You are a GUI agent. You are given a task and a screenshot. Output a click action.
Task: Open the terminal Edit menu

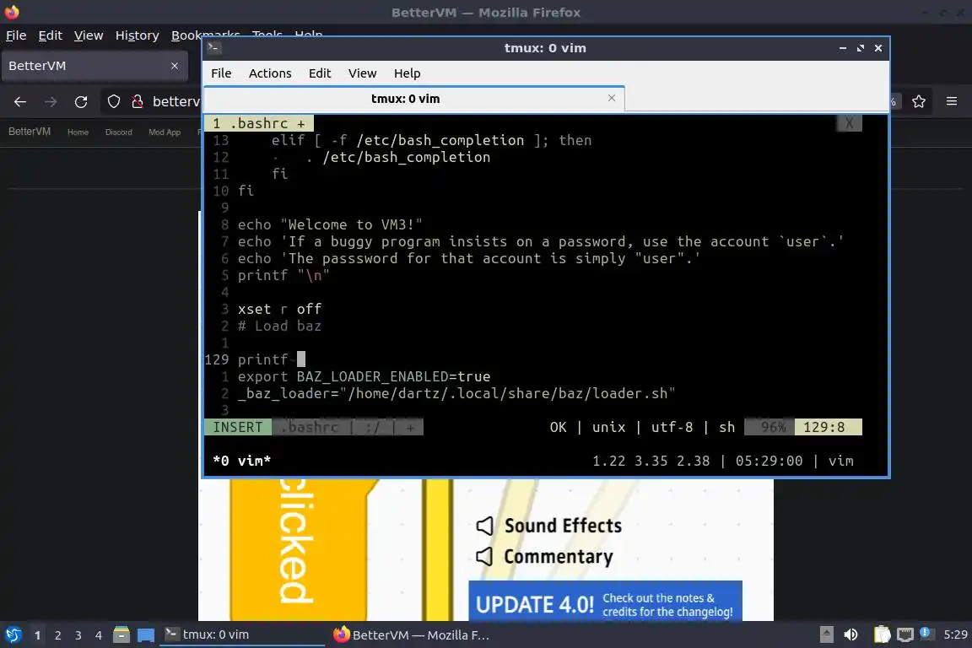pos(320,73)
